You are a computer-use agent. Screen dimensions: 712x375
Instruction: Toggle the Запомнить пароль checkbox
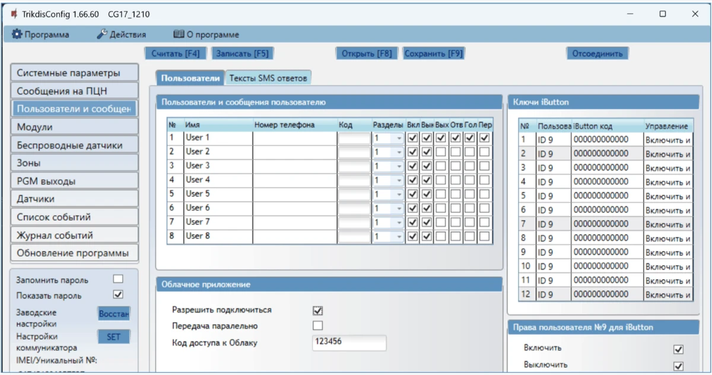[118, 279]
